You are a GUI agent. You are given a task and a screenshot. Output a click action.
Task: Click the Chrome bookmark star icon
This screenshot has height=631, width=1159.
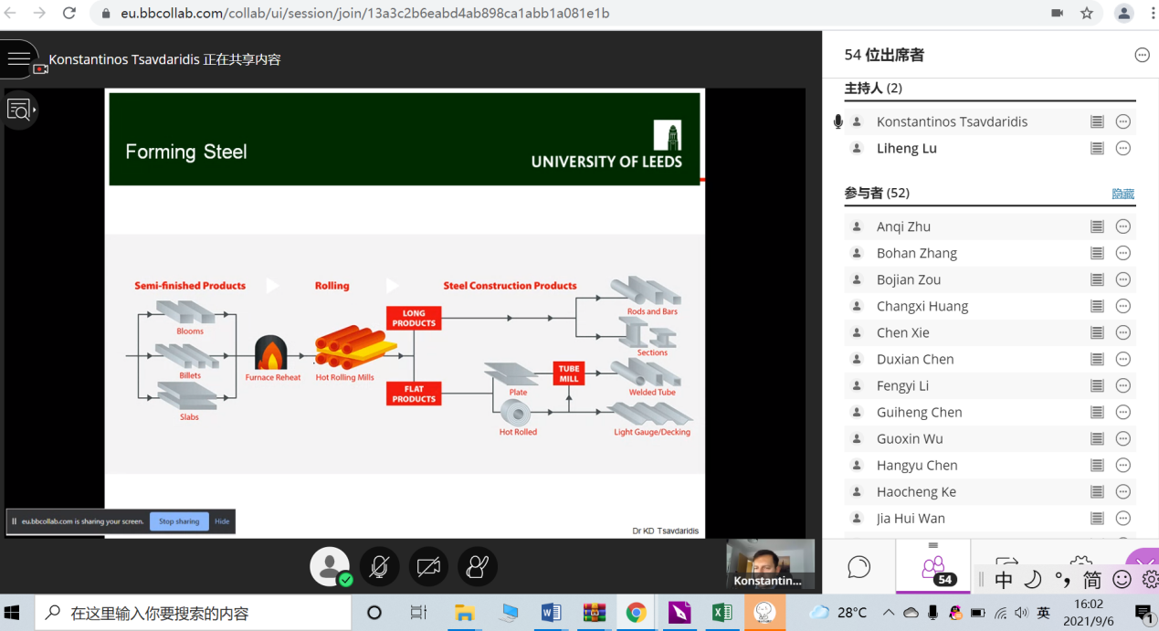click(x=1087, y=14)
